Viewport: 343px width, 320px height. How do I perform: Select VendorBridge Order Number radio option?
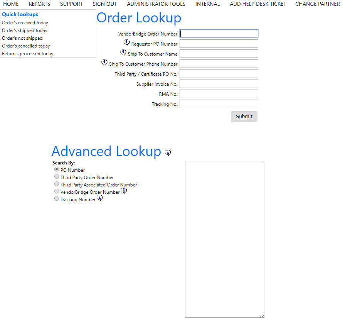(57, 191)
